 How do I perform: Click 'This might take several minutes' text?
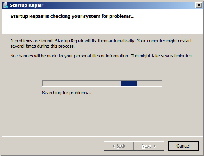pos(162,56)
